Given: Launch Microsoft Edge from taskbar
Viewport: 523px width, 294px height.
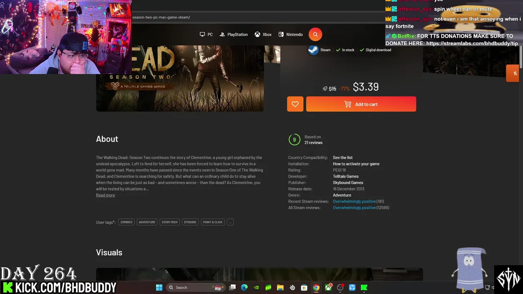Looking at the screenshot, I should [244, 287].
